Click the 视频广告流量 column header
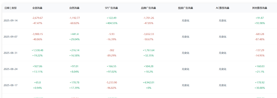 coord(185,8)
